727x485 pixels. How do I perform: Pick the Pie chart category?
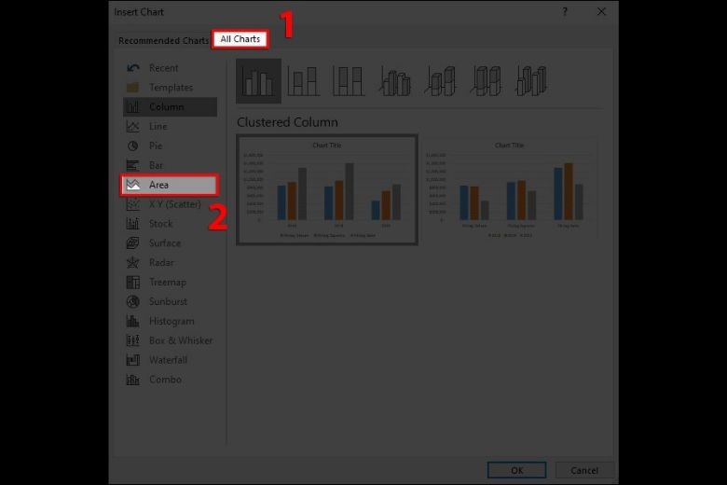point(170,145)
